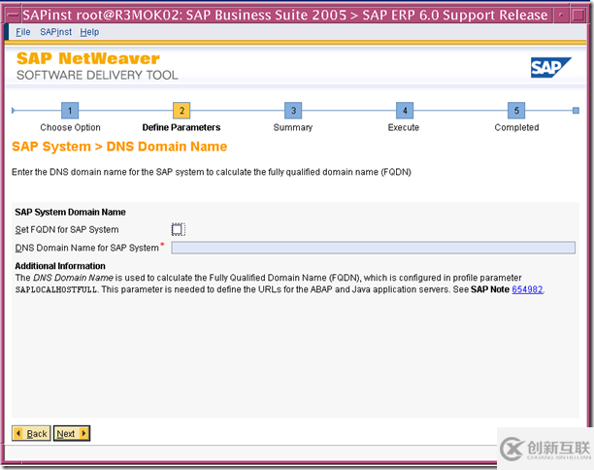594x470 pixels.
Task: Click the Execute step label
Action: [x=404, y=127]
